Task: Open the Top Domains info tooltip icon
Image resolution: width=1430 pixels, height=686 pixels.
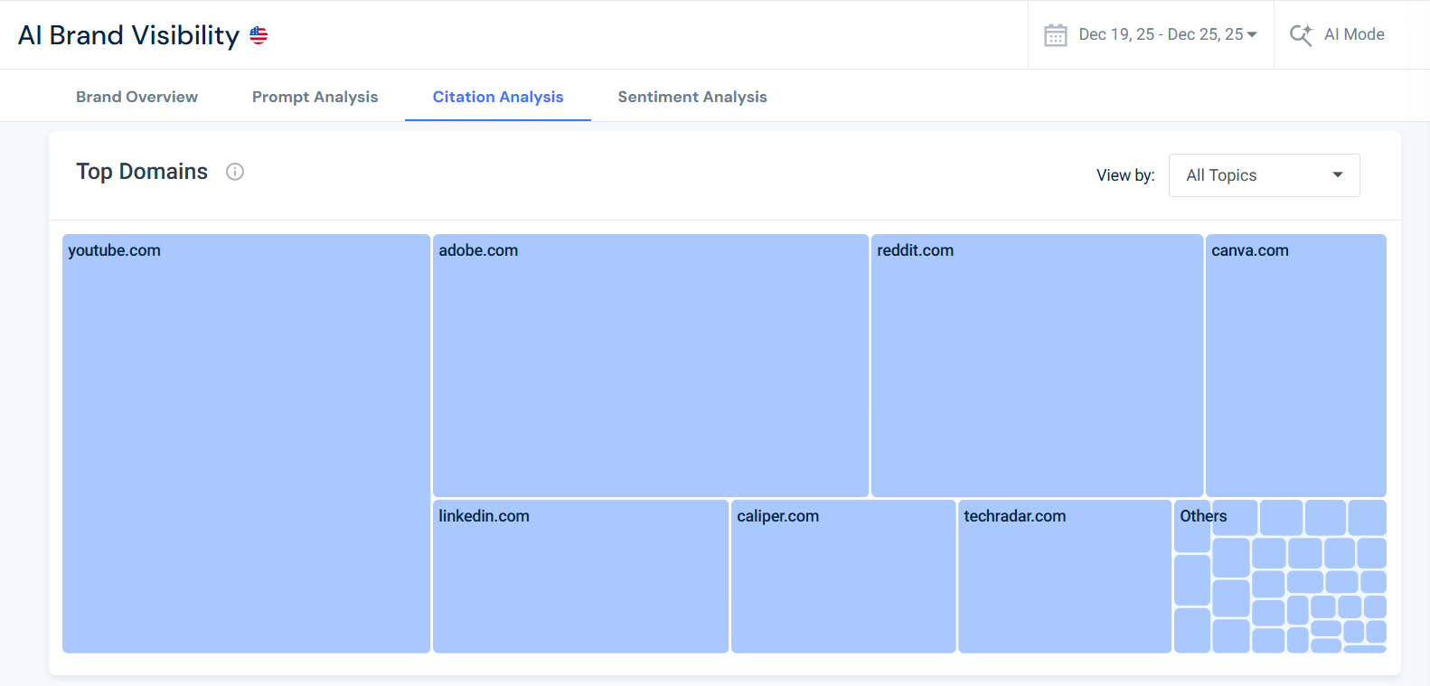Action: (235, 172)
